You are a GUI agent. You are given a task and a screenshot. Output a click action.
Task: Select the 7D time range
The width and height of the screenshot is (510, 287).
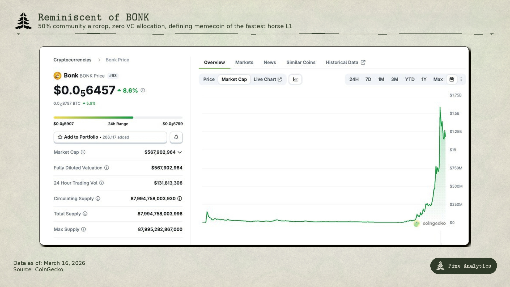tap(368, 79)
